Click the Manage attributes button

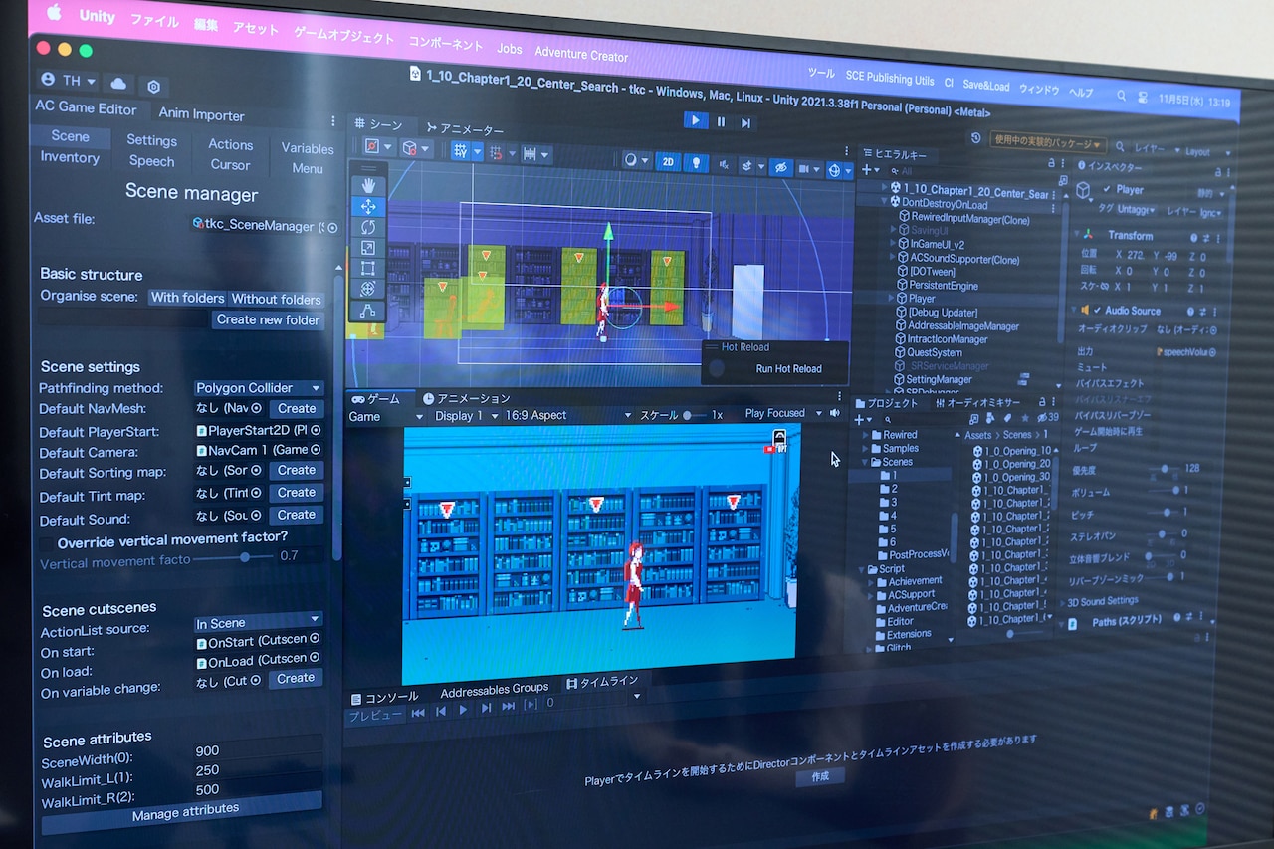coord(185,812)
